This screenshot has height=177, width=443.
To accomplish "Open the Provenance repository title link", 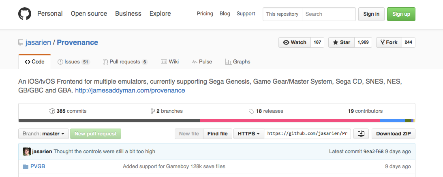I will click(77, 42).
